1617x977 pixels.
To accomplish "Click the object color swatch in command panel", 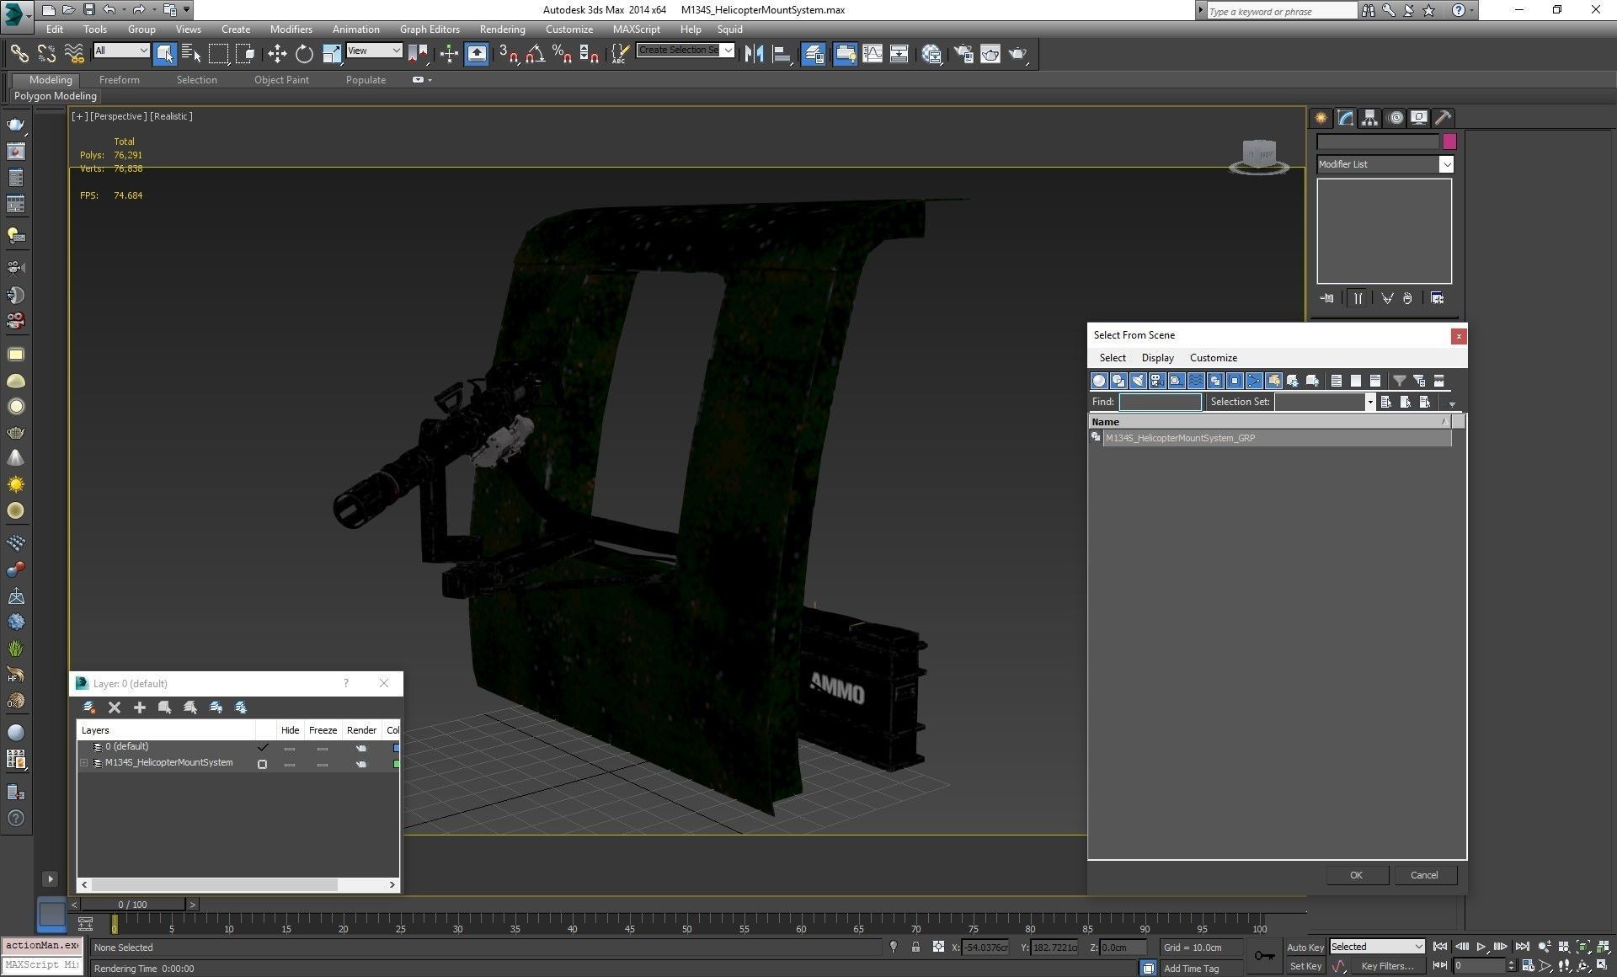I will coord(1449,141).
